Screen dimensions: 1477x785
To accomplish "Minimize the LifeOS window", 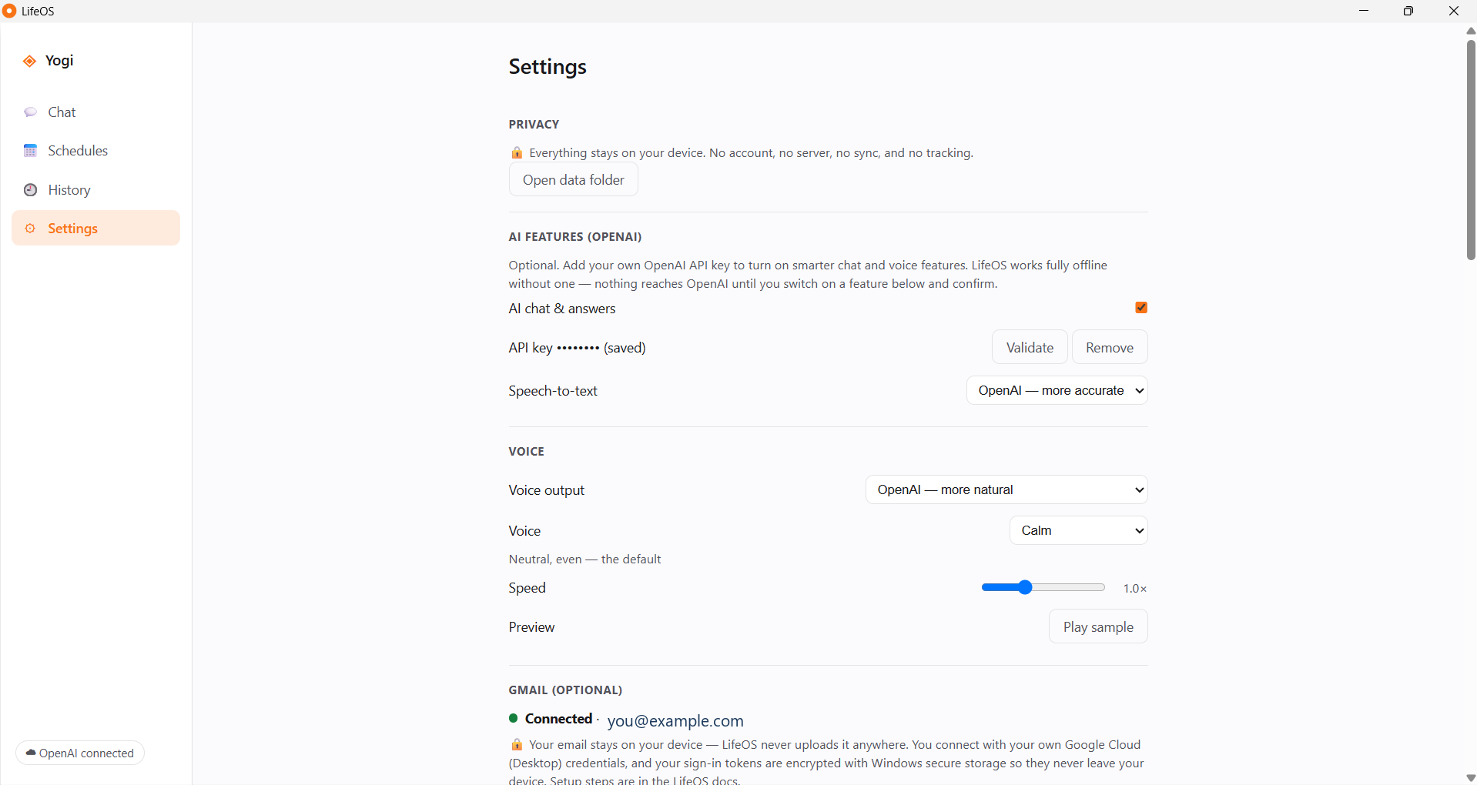I will 1364,11.
